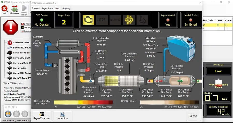Click the WARNING lamp indicator
Image resolution: width=233 pixels, height=123 pixels.
[115, 20]
